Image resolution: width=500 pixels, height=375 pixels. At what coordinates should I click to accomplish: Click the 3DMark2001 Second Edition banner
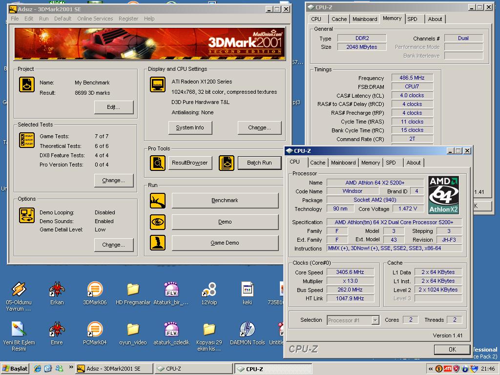(149, 43)
